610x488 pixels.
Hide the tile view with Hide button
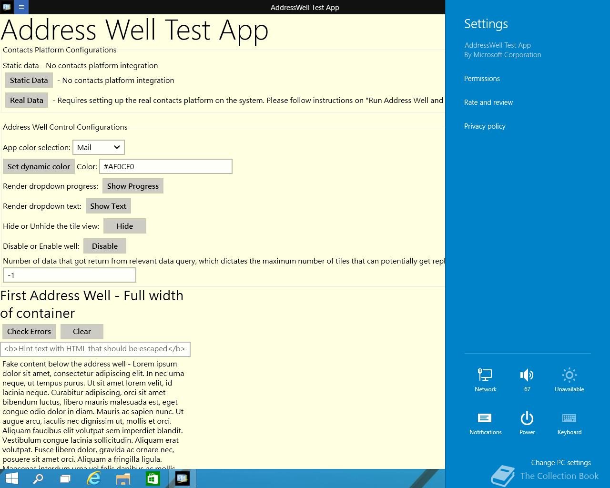[x=125, y=226]
